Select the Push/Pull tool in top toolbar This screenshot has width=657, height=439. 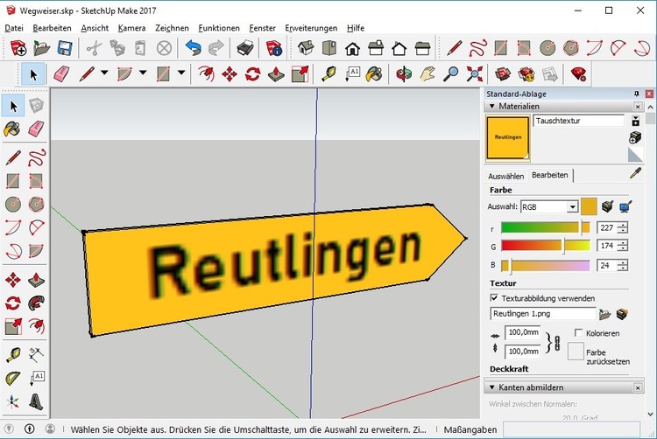coord(276,74)
